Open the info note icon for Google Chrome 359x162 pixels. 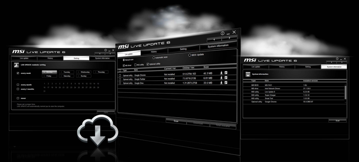click(x=226, y=72)
